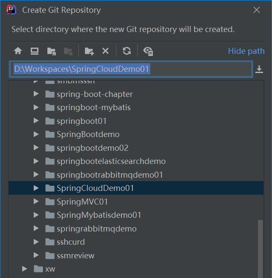The image size is (272, 278).
Task: Select the springrabbitmqdemo folder
Action: (97, 228)
